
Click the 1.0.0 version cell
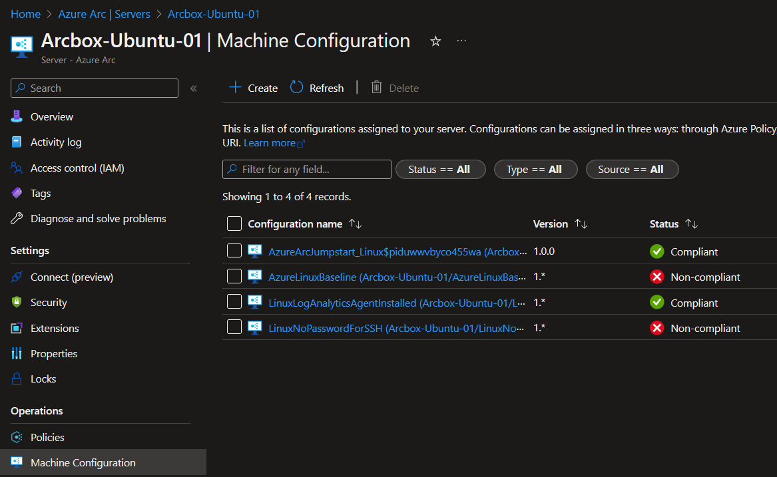point(543,251)
